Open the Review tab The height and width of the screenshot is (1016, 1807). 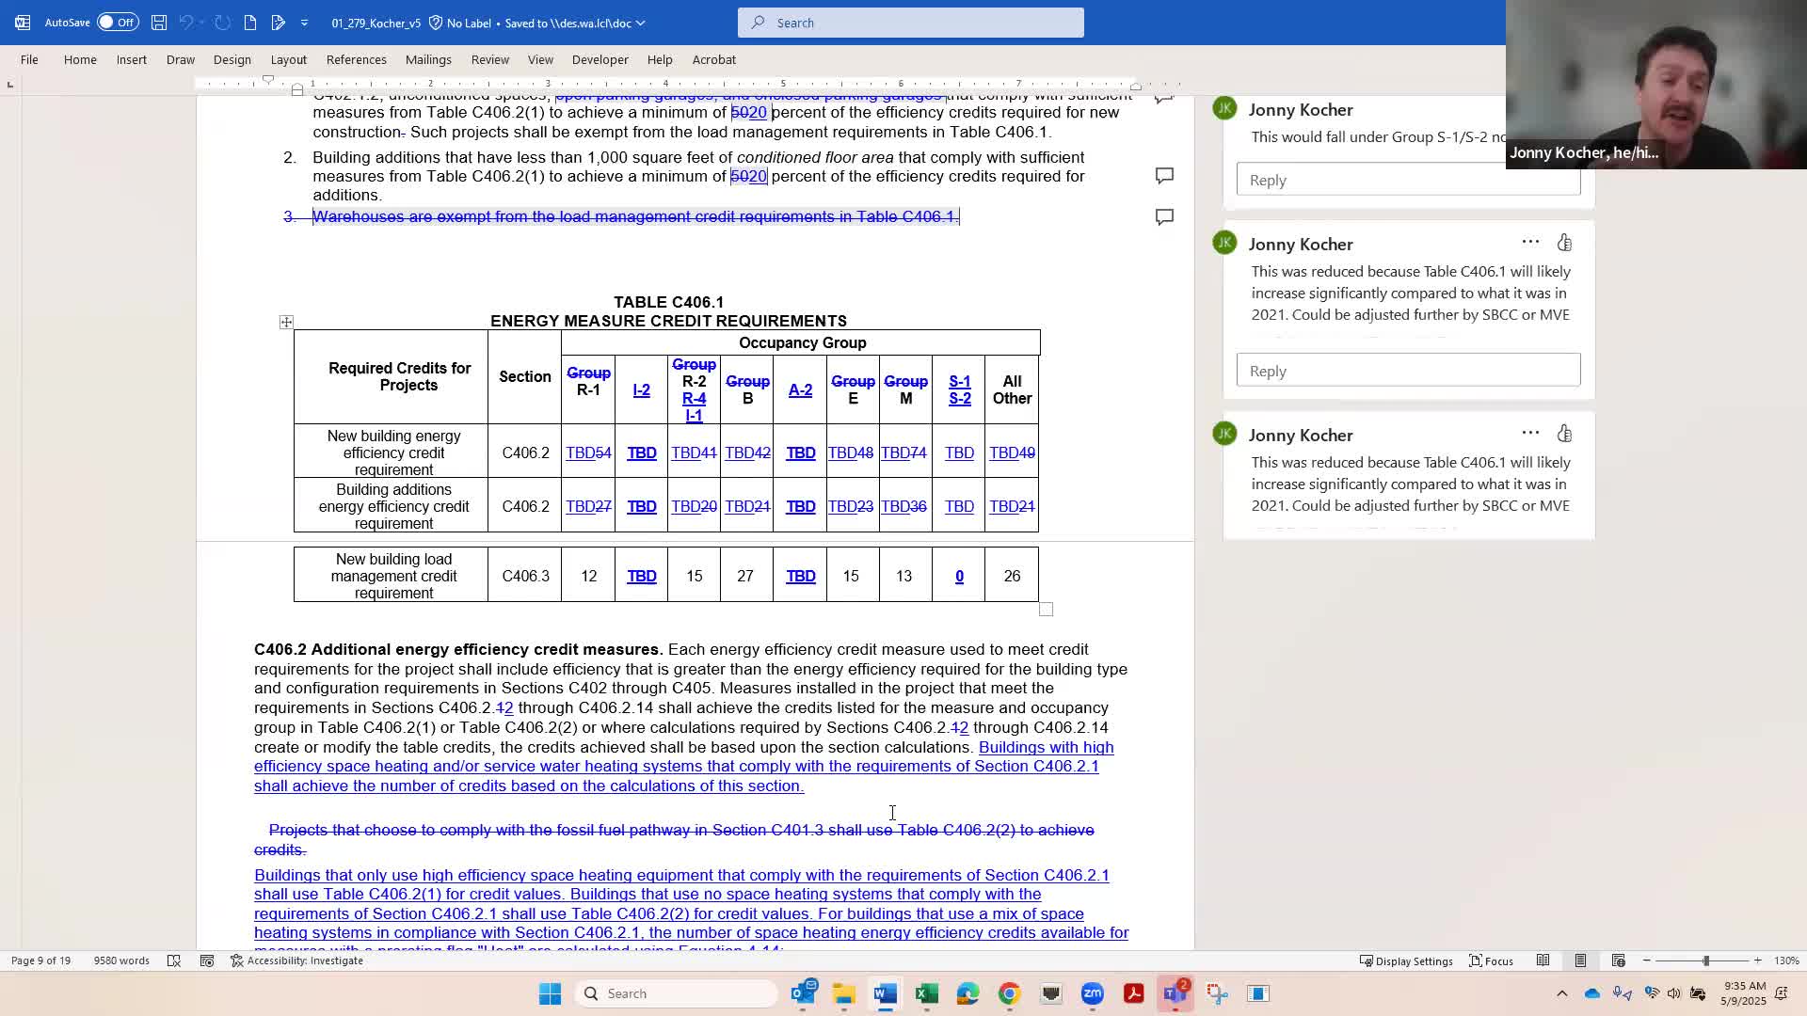pyautogui.click(x=490, y=59)
